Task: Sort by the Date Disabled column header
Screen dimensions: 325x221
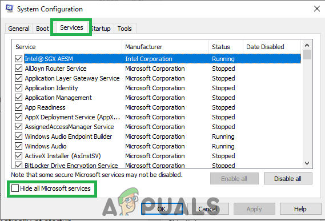Action: 272,47
